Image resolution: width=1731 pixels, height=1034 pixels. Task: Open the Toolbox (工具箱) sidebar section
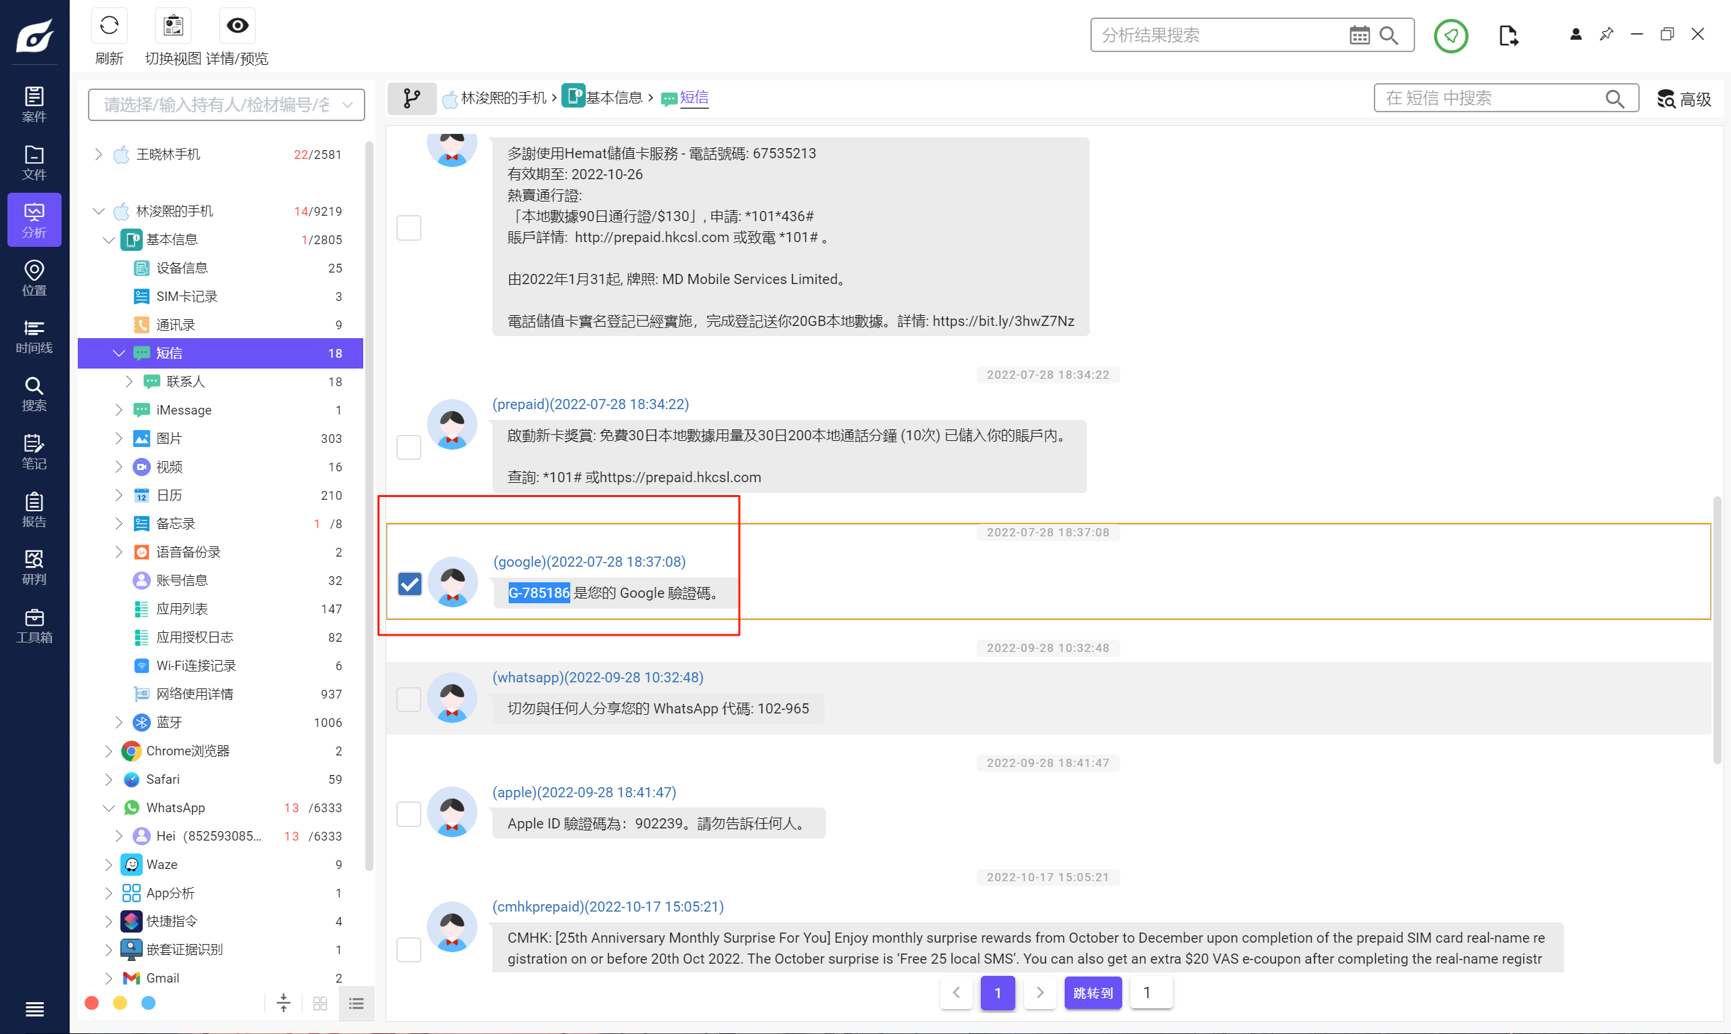pos(34,625)
